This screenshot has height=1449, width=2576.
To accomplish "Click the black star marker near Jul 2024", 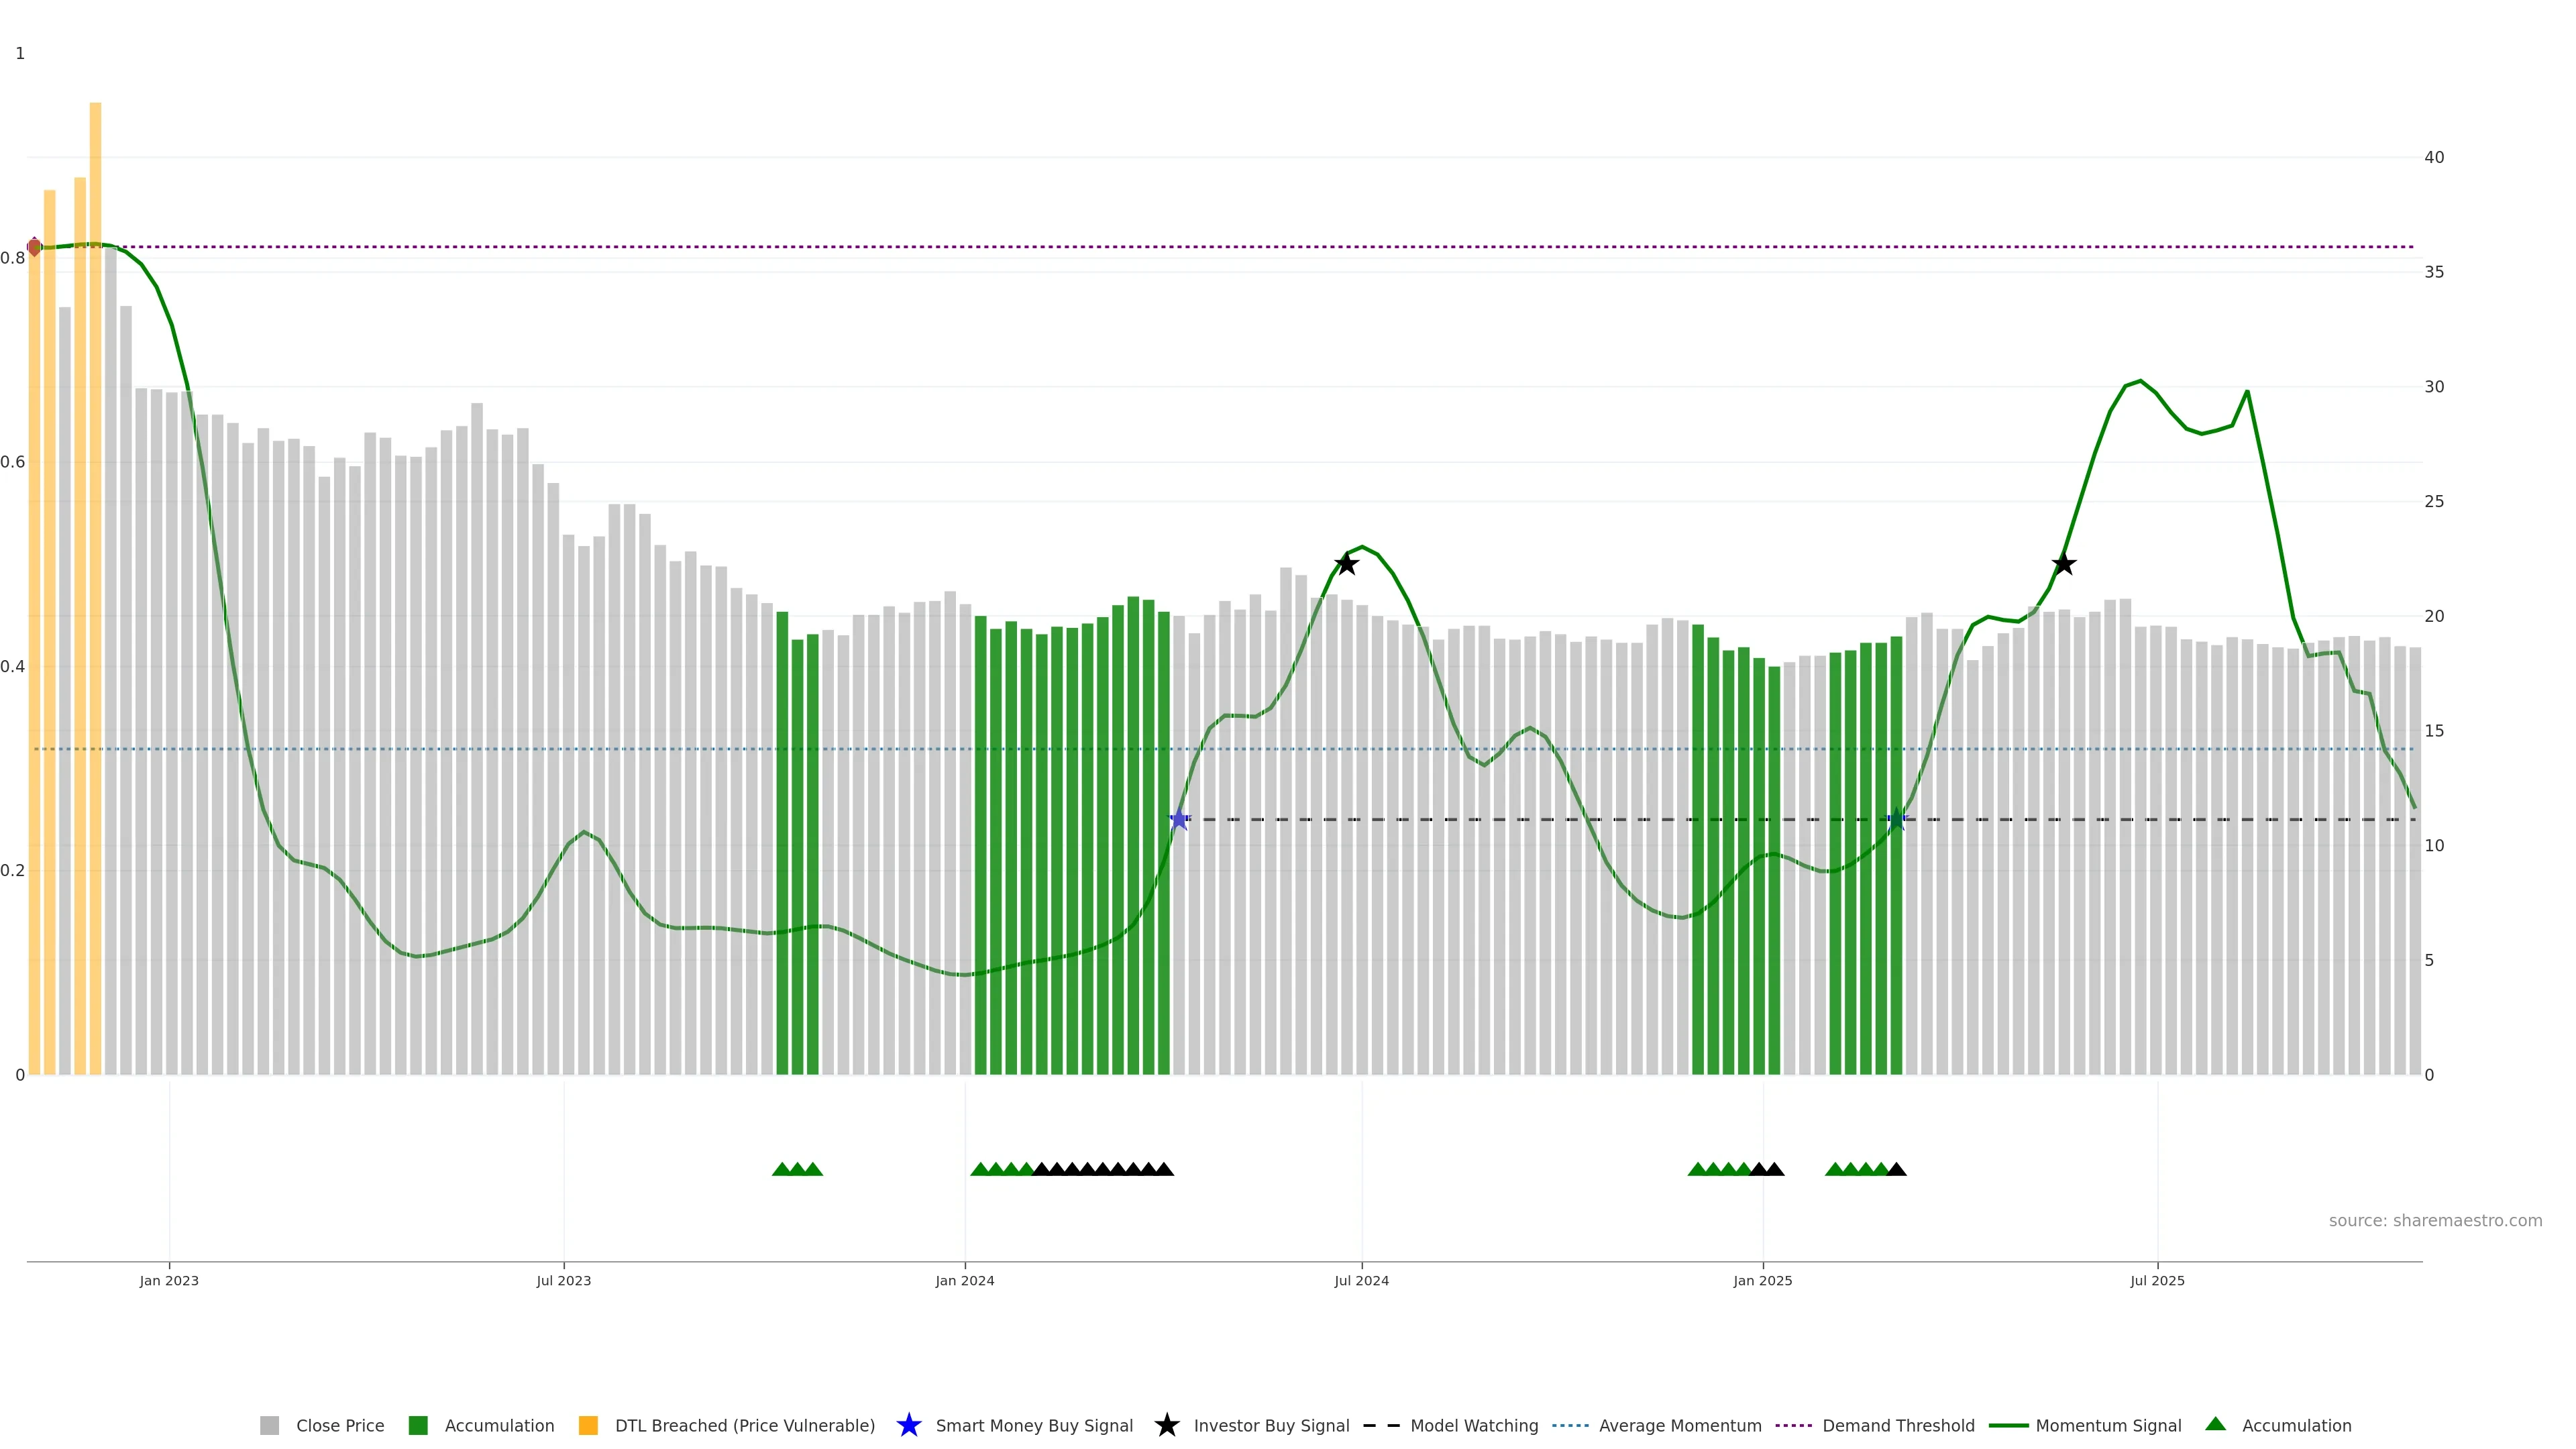I will tap(1347, 564).
